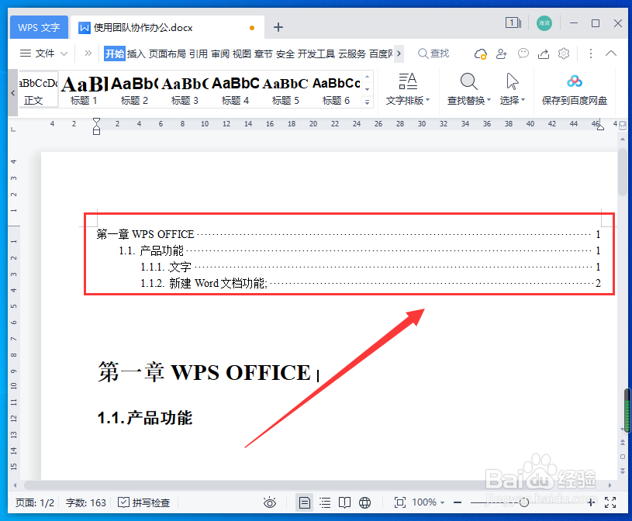632x521 pixels.
Task: Click the 查找 search box
Action: coord(433,53)
